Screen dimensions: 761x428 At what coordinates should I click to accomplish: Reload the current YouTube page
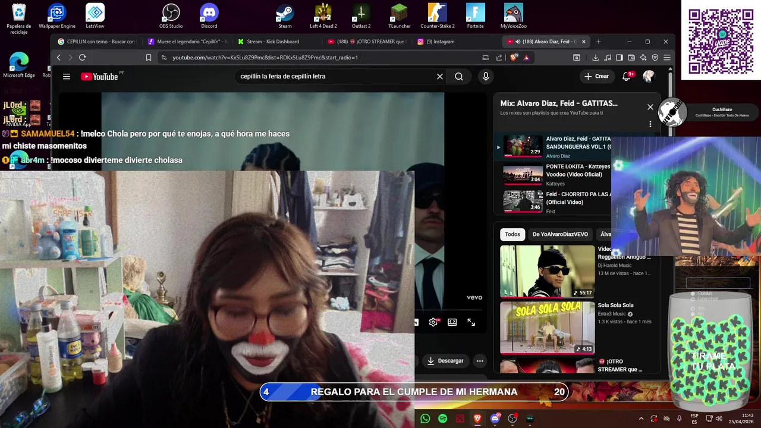pyautogui.click(x=82, y=58)
